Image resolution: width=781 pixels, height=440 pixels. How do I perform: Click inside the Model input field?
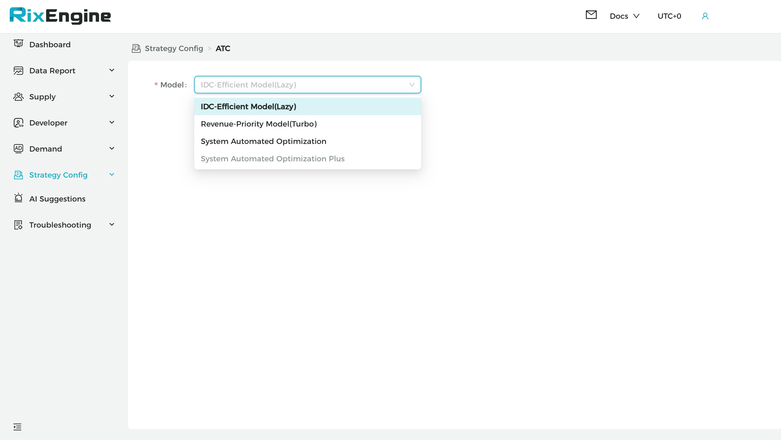click(307, 85)
